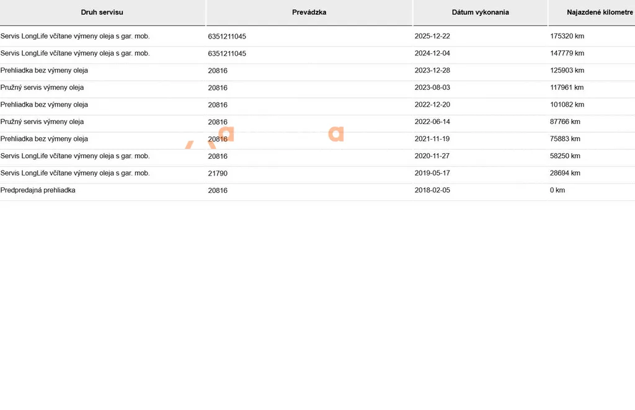Click the 2023-08-03 Pružný servis row name
This screenshot has height=410, width=635.
coord(42,87)
